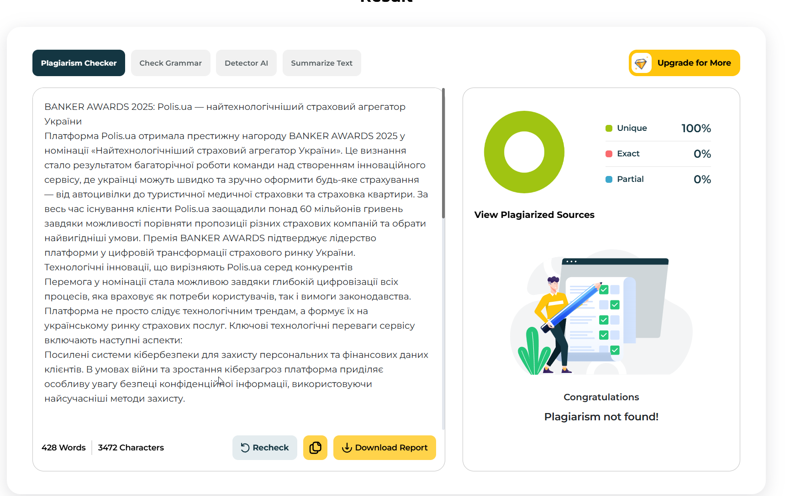
Task: Click the blue Partial legend dot
Action: [x=609, y=179]
